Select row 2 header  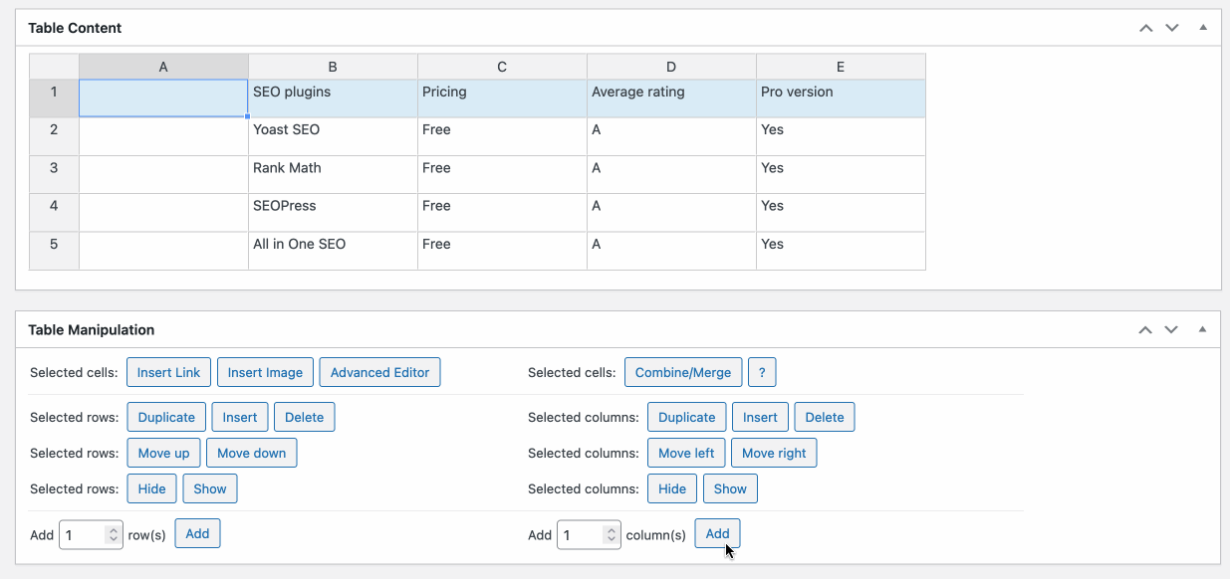pyautogui.click(x=54, y=136)
